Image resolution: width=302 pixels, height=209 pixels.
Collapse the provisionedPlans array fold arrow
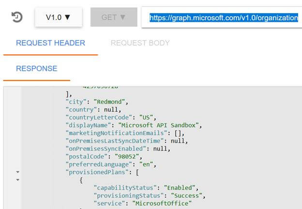pos(18,172)
